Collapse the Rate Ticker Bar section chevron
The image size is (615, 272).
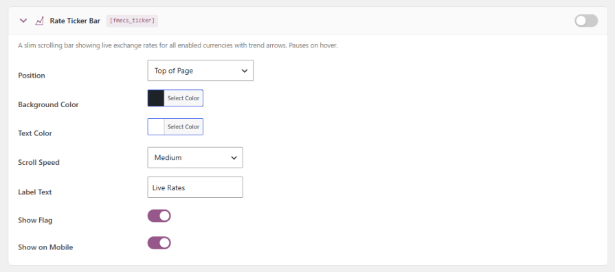[23, 21]
